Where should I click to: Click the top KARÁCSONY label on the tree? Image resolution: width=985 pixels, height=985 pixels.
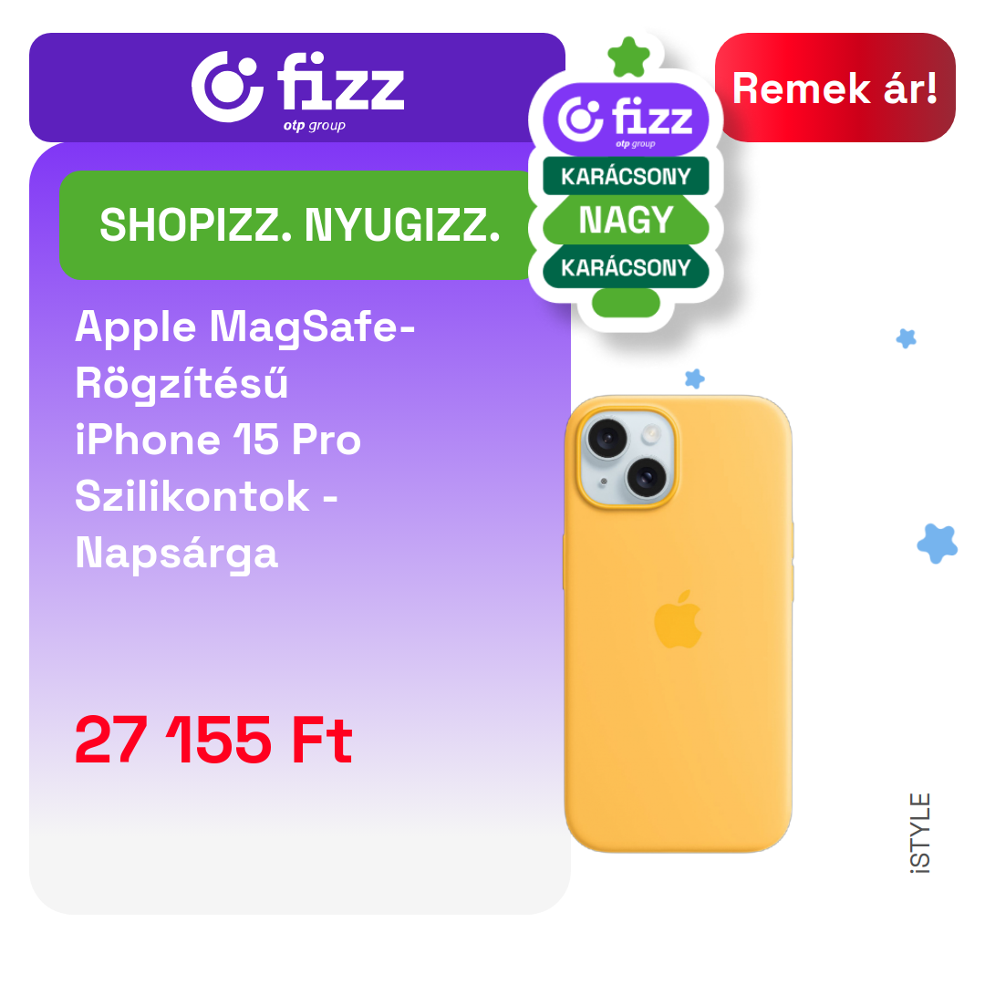[x=626, y=176]
